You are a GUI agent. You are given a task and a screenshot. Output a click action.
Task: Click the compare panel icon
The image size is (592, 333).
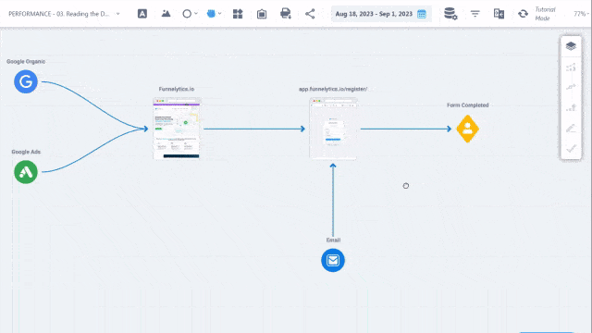click(x=499, y=14)
